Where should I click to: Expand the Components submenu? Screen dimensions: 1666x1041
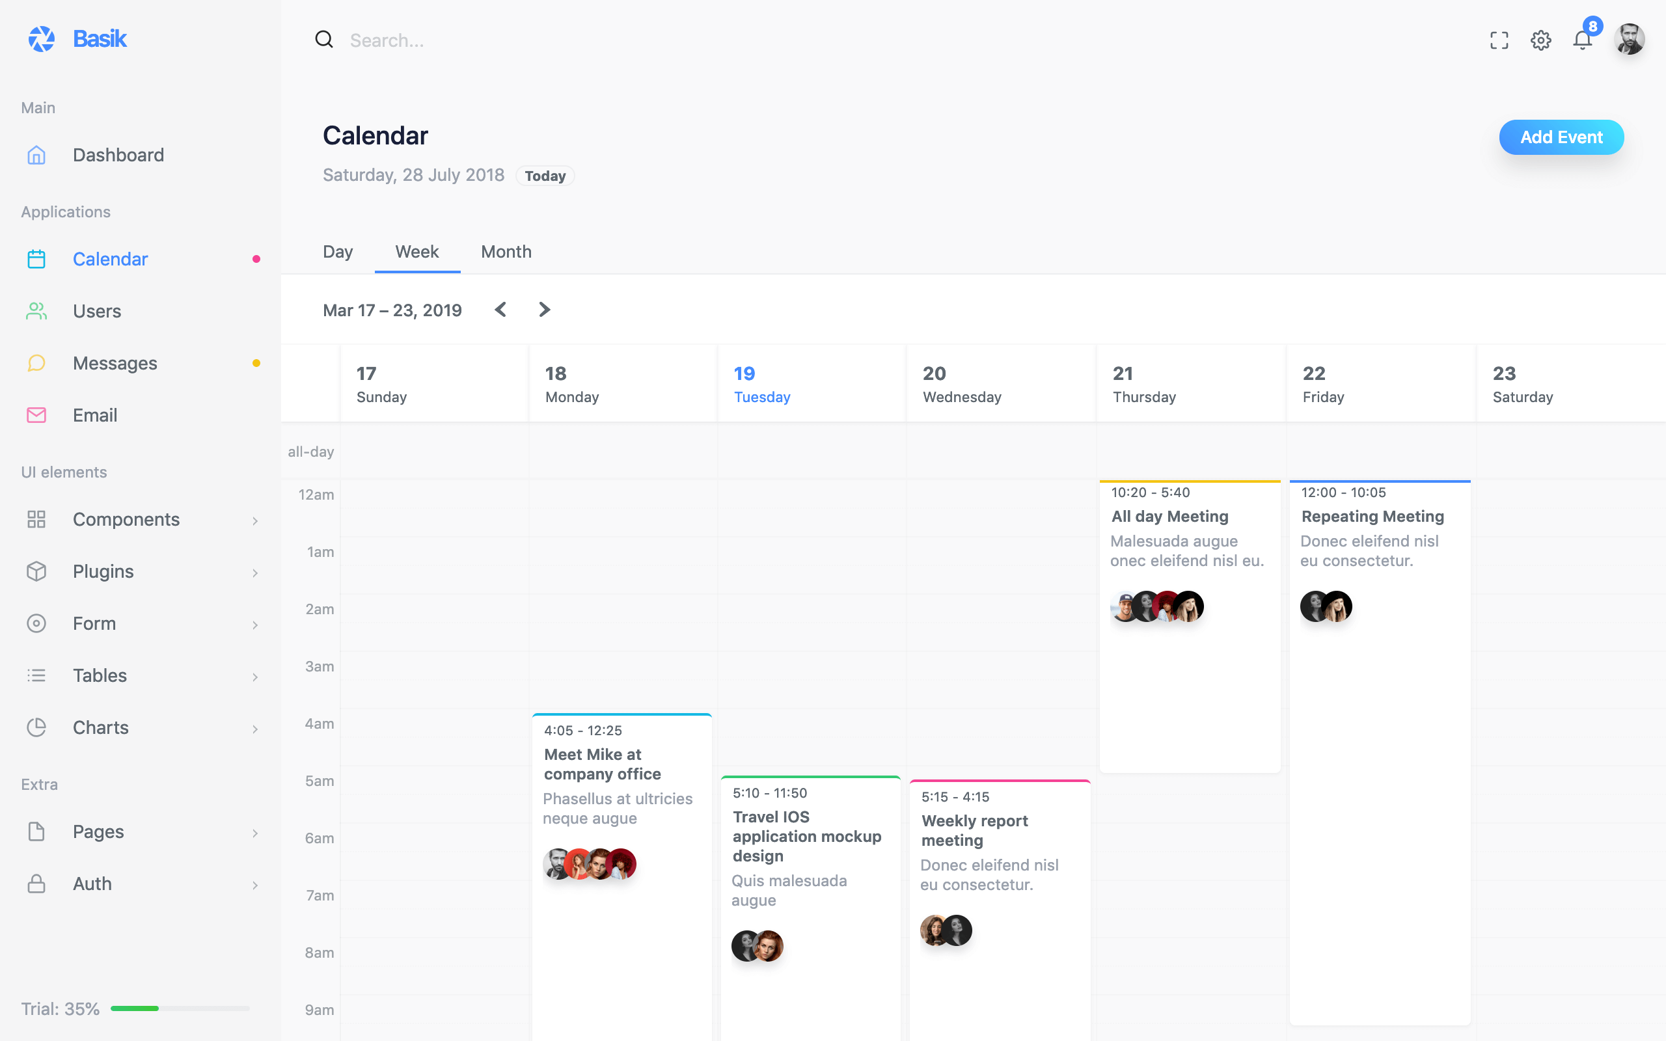point(126,519)
